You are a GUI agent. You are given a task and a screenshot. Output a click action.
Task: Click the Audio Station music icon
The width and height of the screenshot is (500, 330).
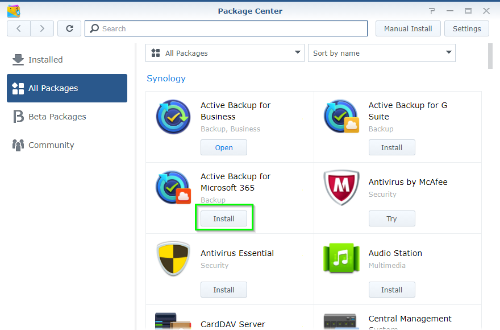click(x=341, y=258)
